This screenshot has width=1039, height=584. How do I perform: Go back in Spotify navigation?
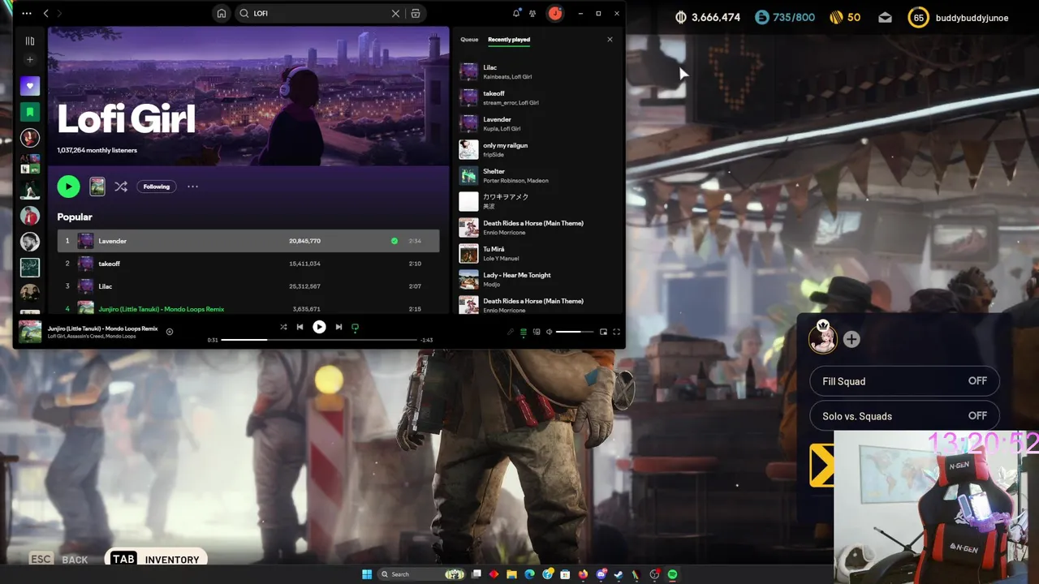(x=45, y=13)
